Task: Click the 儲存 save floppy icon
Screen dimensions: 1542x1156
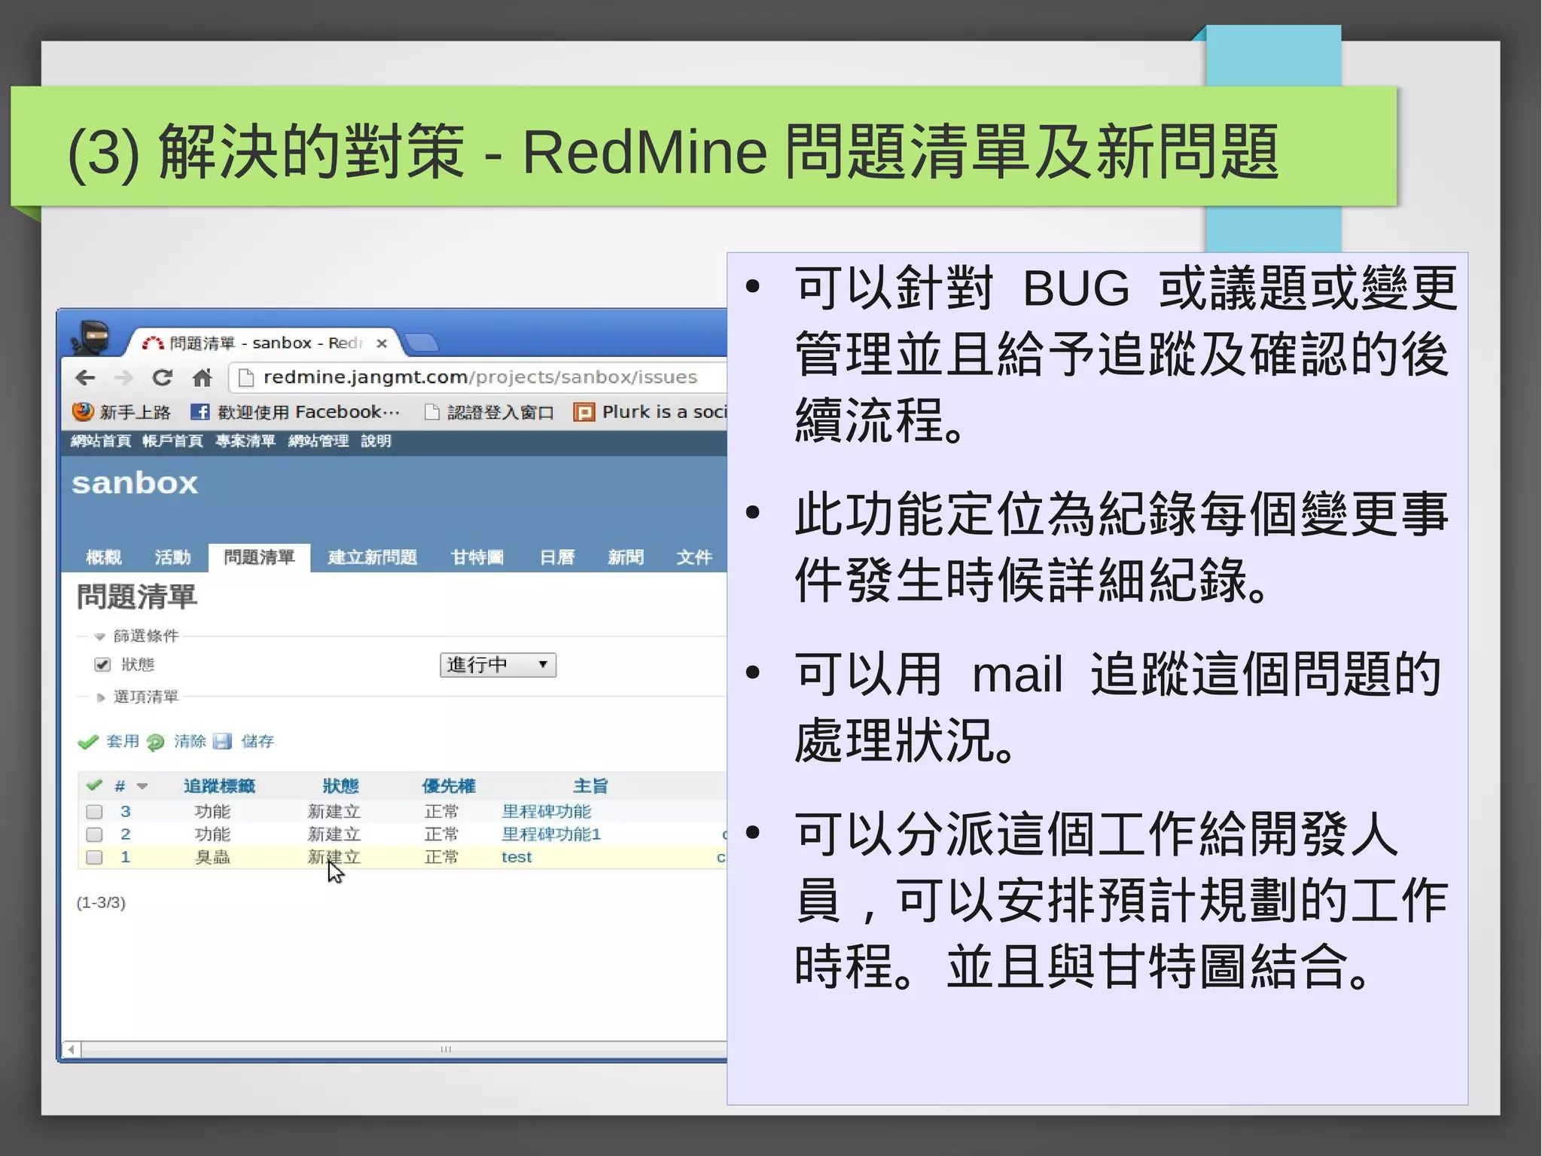Action: point(222,742)
